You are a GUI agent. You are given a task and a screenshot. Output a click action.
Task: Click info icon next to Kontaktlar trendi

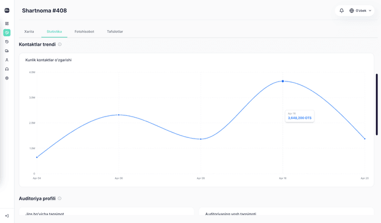[60, 45]
